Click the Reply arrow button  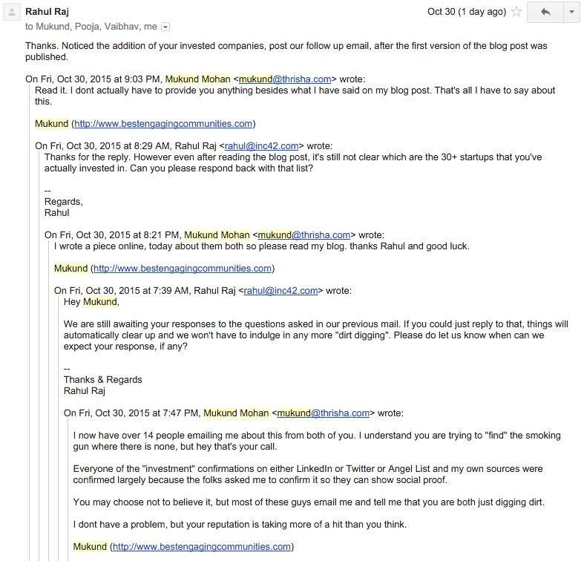click(x=545, y=12)
